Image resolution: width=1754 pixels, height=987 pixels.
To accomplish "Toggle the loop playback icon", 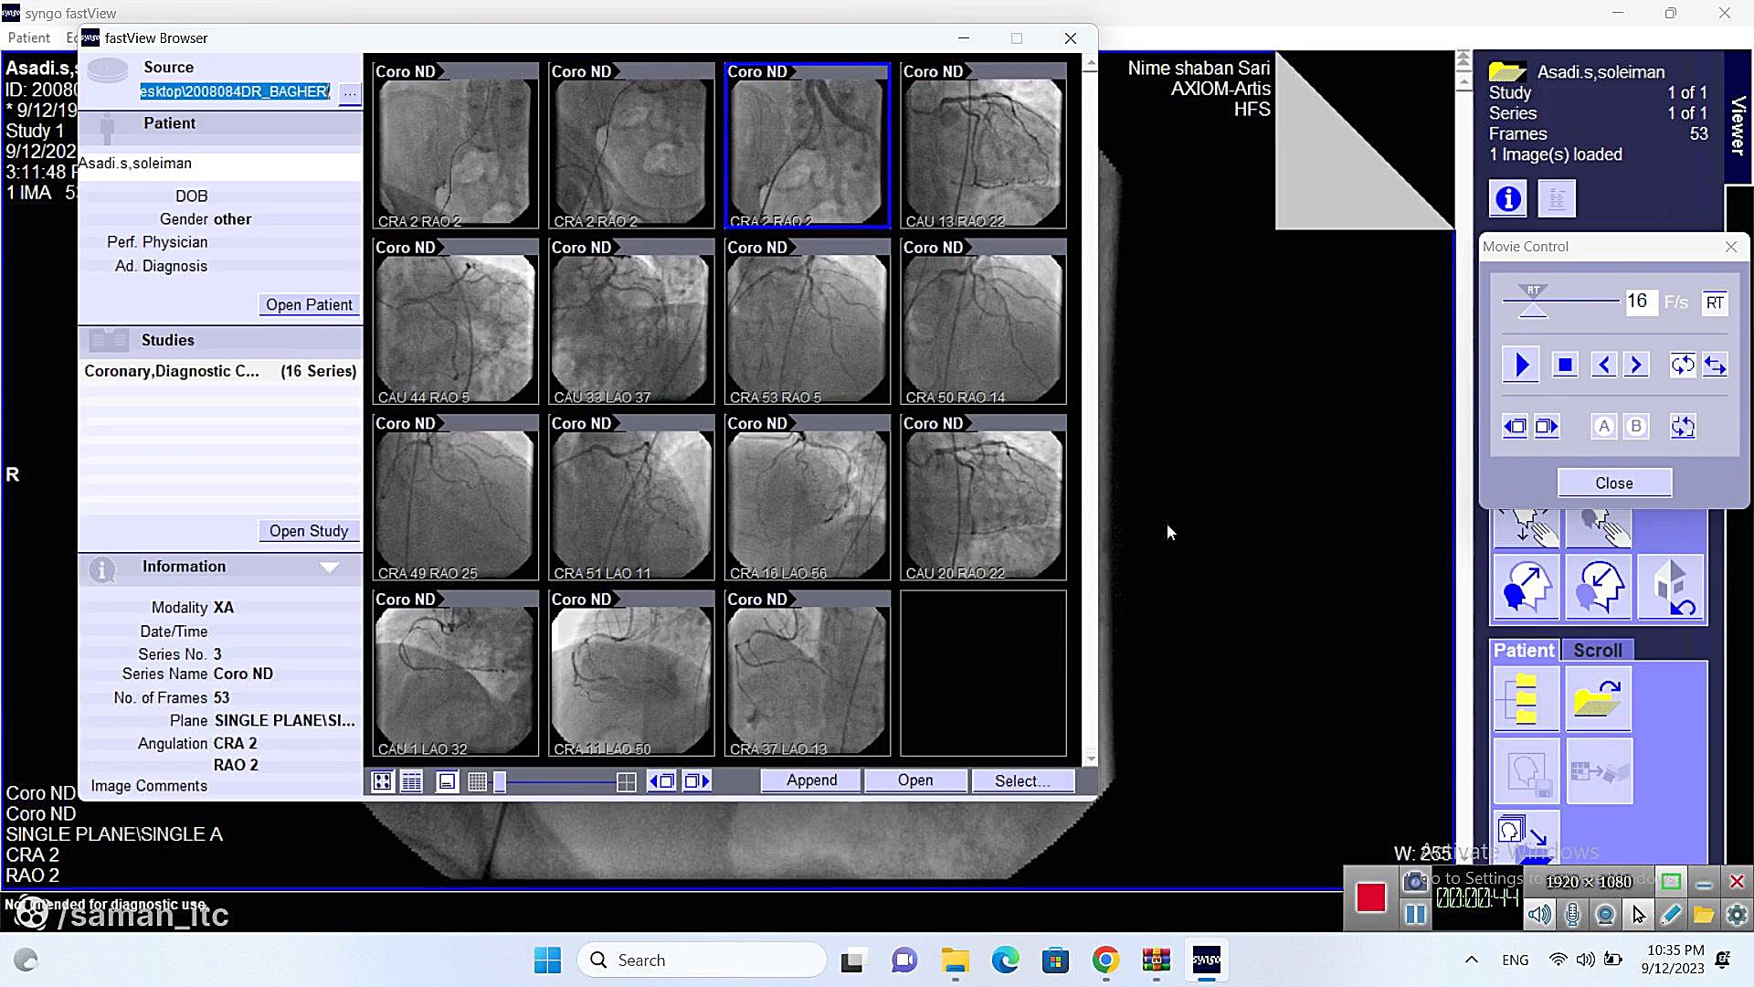I will 1682,366.
